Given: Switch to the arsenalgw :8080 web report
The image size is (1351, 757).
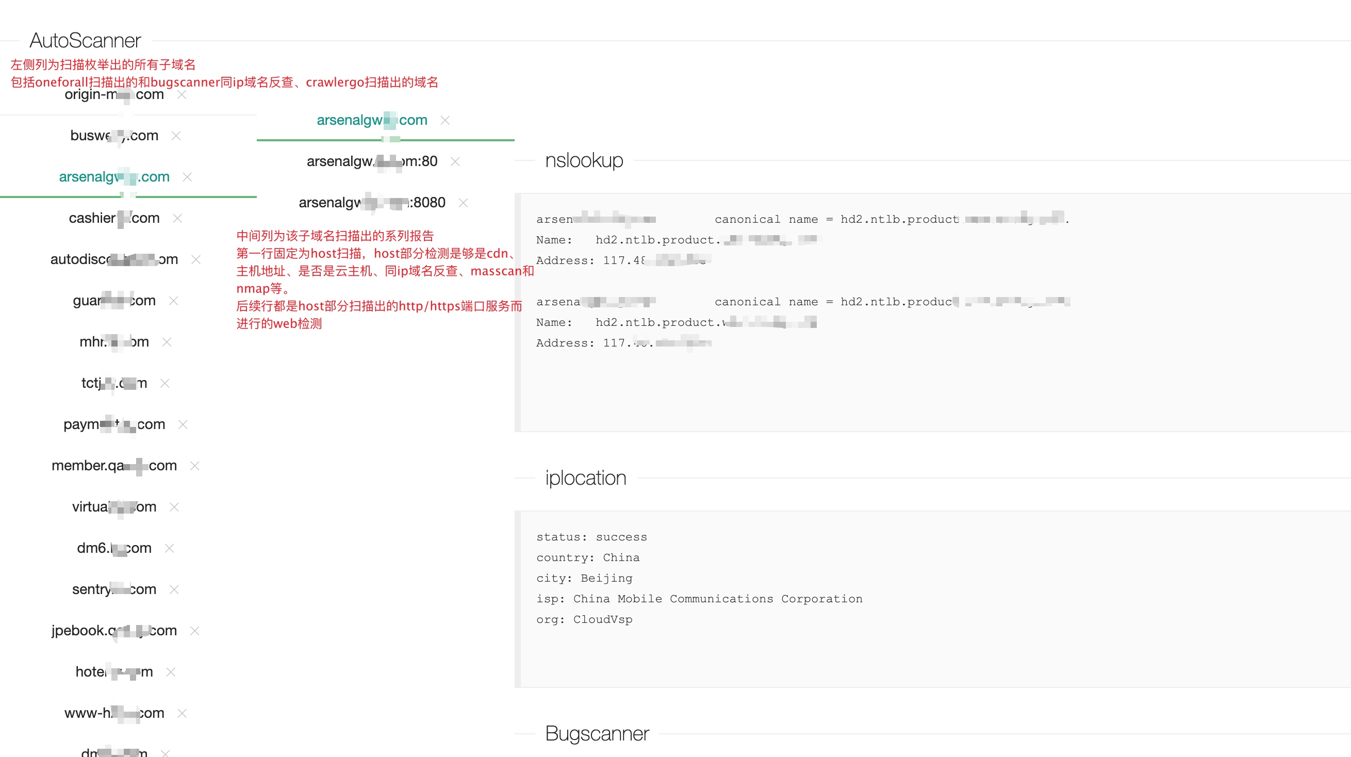Looking at the screenshot, I should 372,203.
